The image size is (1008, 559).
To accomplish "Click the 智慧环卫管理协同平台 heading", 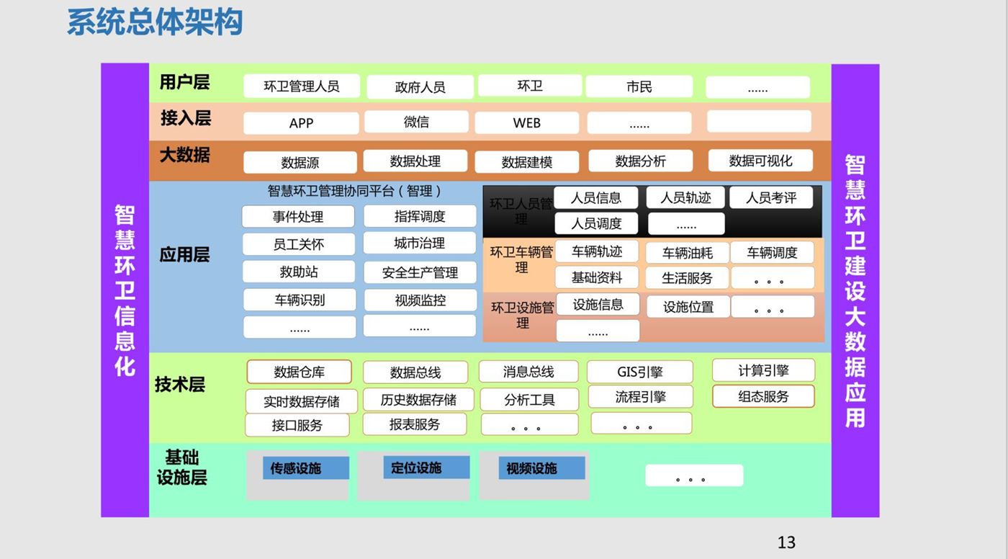I will (x=355, y=191).
